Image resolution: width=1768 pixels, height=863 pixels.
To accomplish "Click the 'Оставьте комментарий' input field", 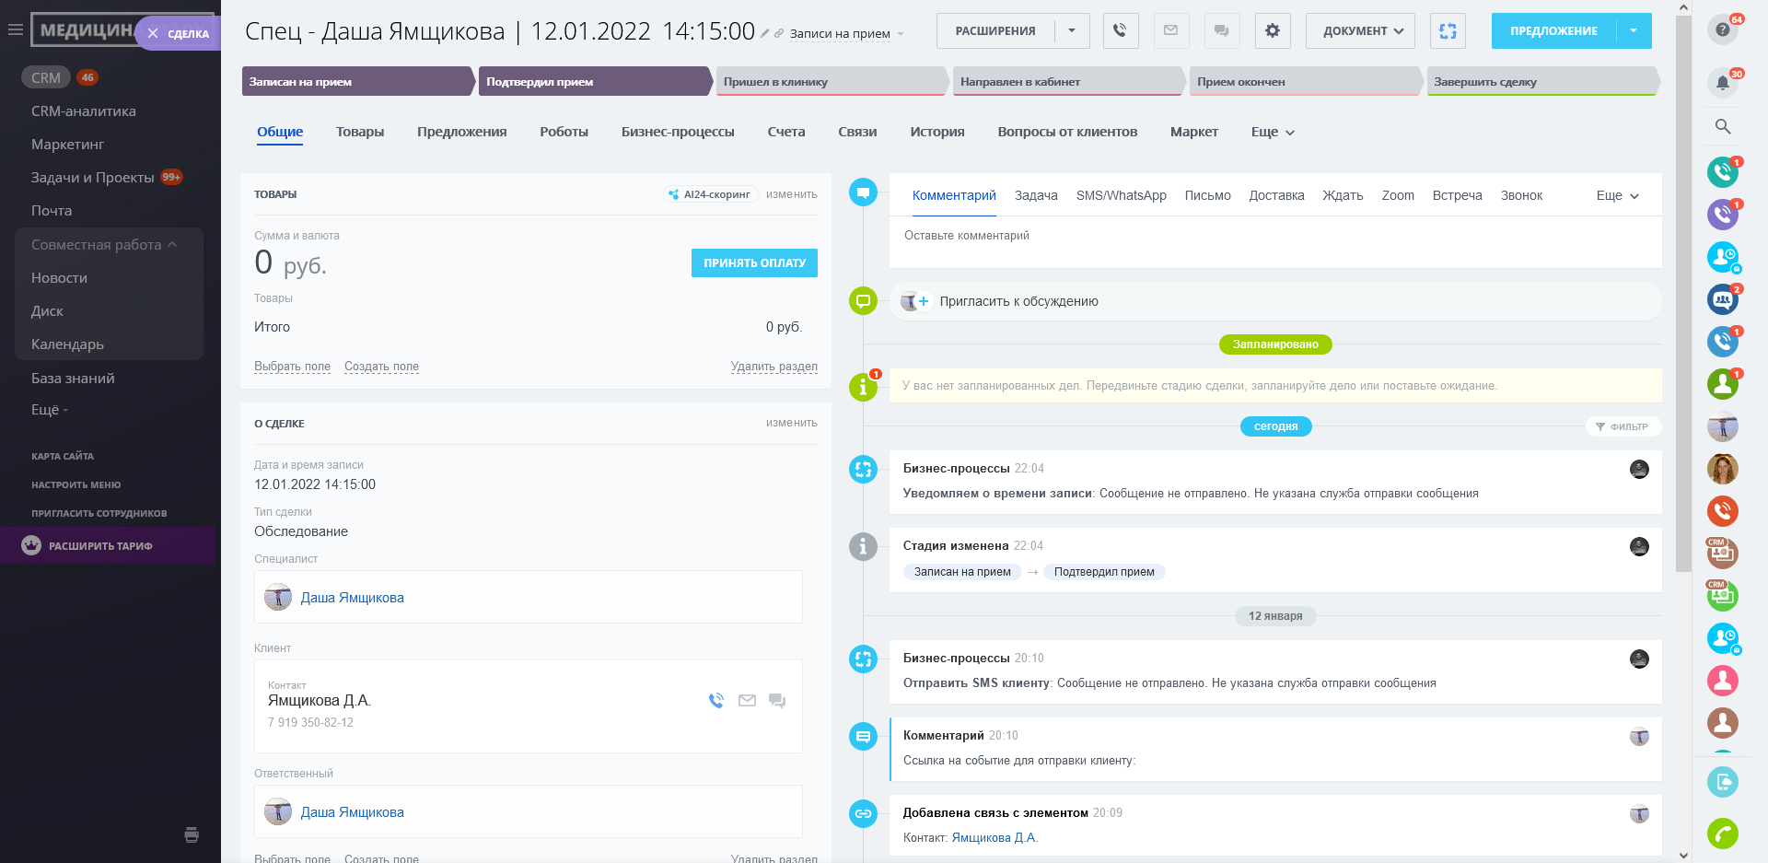I will (1274, 237).
